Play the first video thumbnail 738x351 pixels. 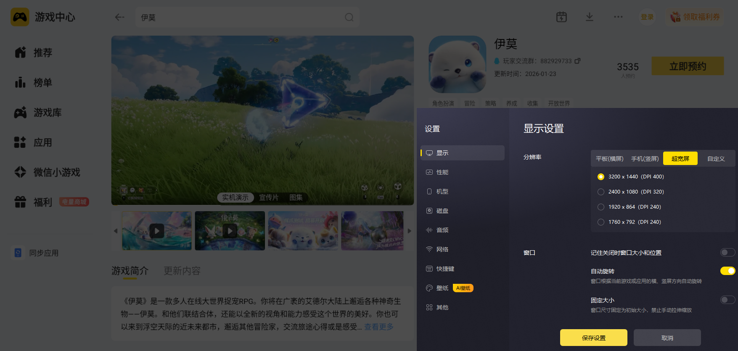[157, 231]
